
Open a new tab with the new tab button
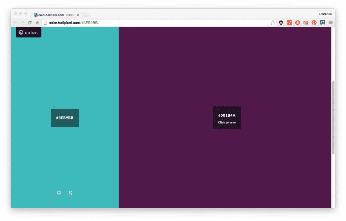point(85,15)
